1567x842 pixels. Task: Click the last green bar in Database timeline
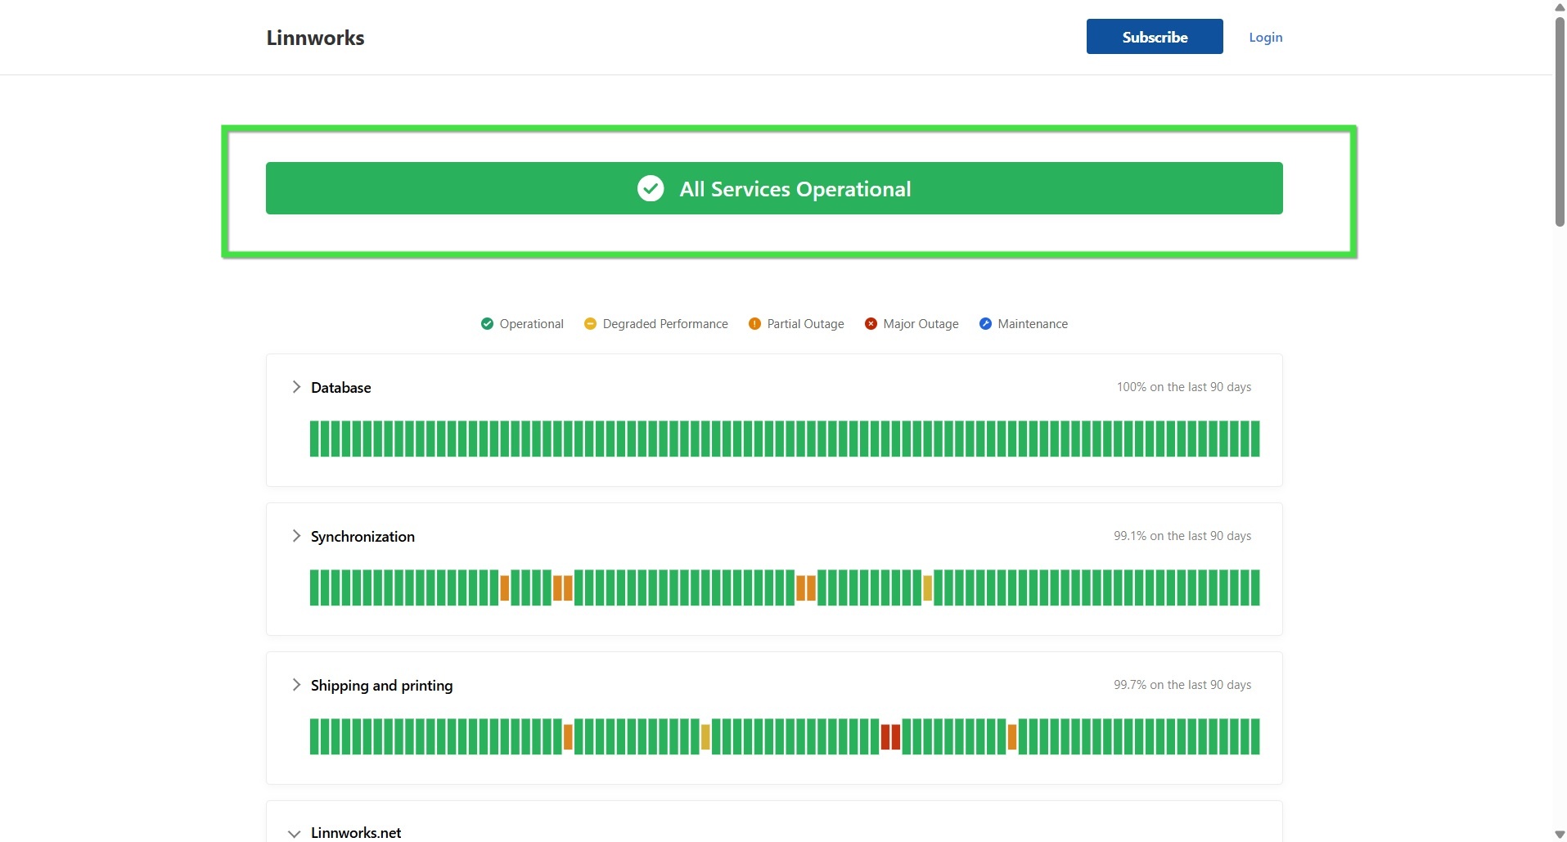[1256, 439]
